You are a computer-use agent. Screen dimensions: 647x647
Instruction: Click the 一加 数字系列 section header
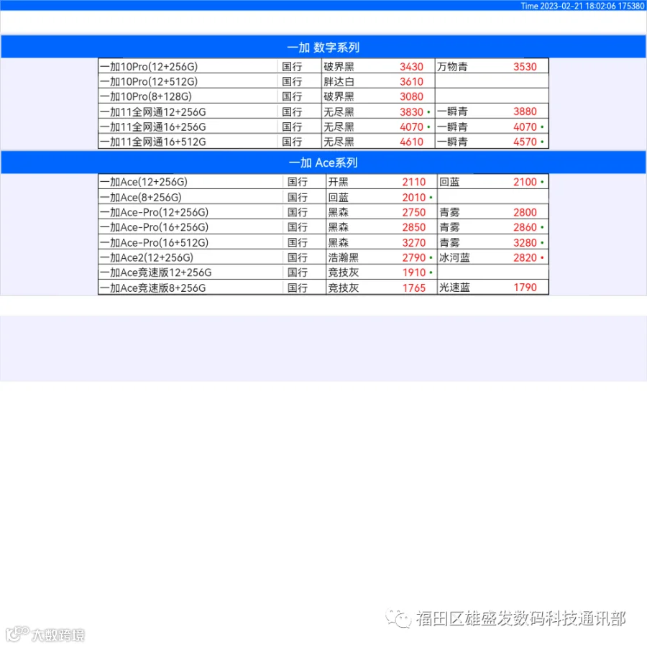[323, 47]
